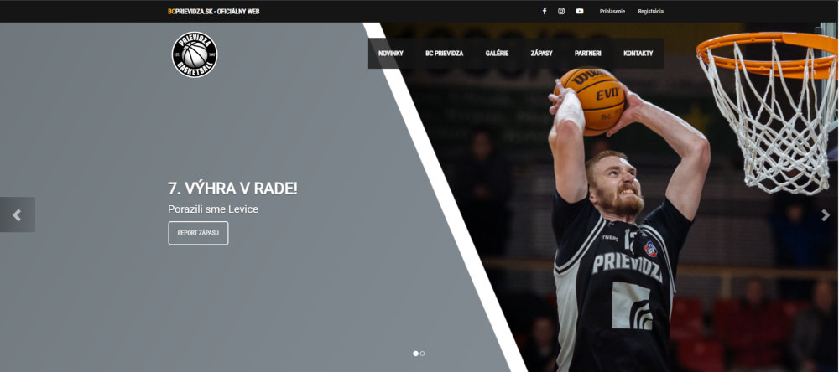839x372 pixels.
Task: Select the first carousel indicator dot
Action: (415, 354)
